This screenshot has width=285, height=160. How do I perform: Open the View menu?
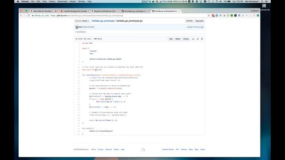45,1
